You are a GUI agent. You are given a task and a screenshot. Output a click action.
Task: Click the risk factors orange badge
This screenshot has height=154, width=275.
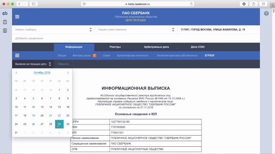click(95, 55)
